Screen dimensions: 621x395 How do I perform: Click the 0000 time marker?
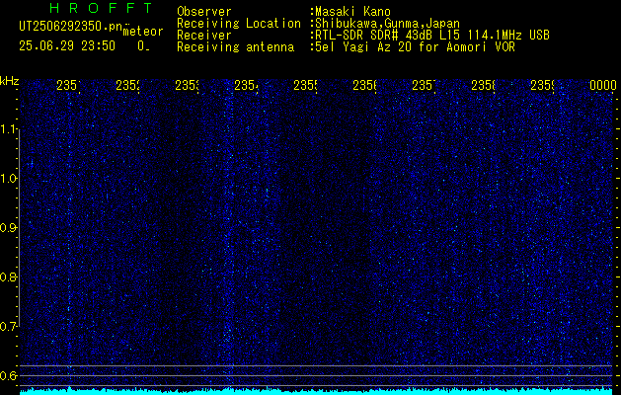tap(603, 85)
